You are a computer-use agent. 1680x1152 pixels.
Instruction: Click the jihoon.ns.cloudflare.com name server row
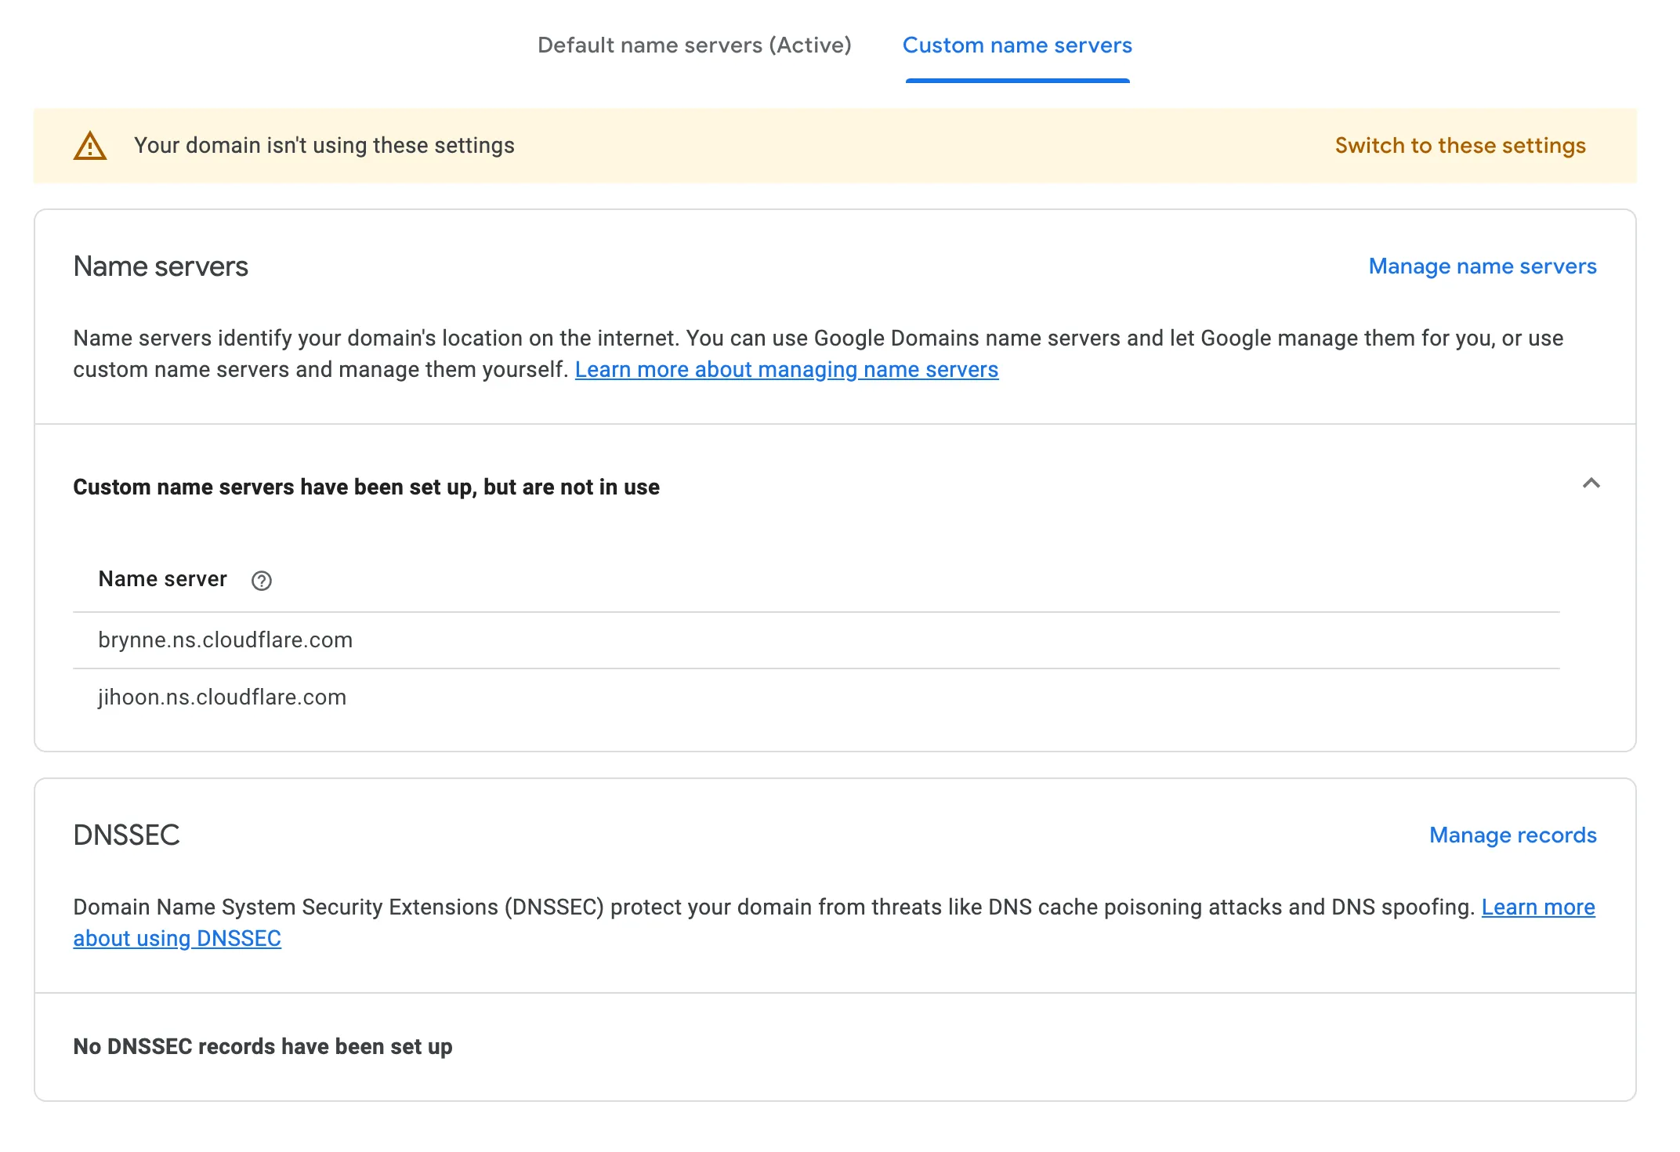[x=222, y=697]
